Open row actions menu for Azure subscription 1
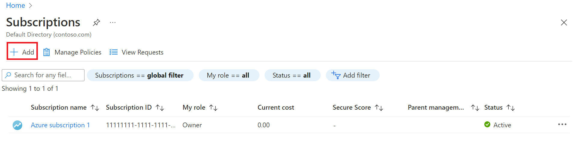Screen dimensions: 576x148 click(x=562, y=124)
